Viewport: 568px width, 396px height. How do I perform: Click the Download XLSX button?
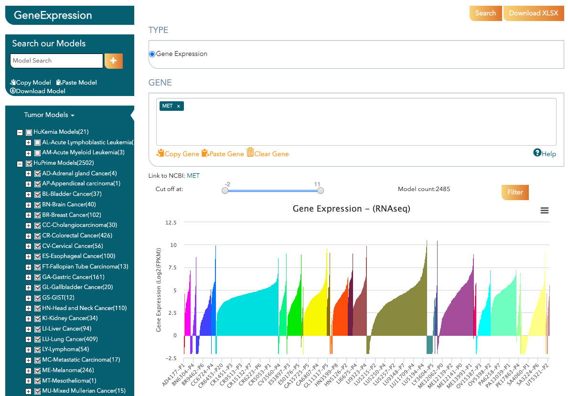pos(533,13)
